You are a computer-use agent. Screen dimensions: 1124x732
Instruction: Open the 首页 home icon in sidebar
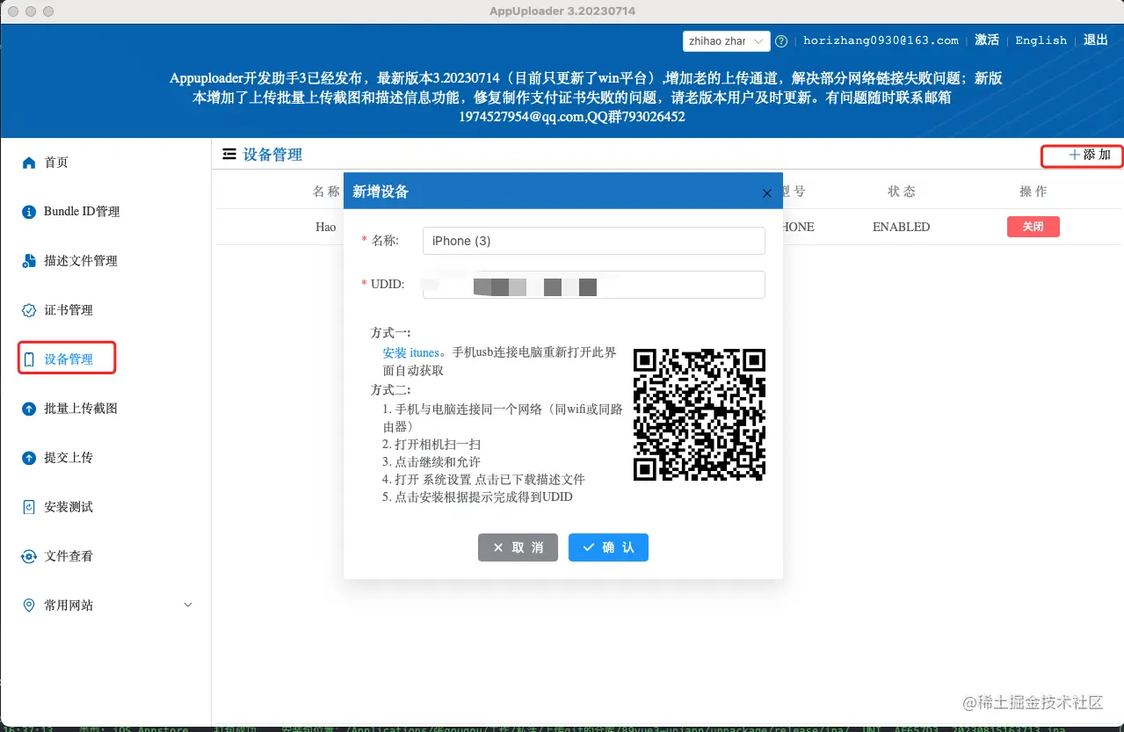click(29, 163)
